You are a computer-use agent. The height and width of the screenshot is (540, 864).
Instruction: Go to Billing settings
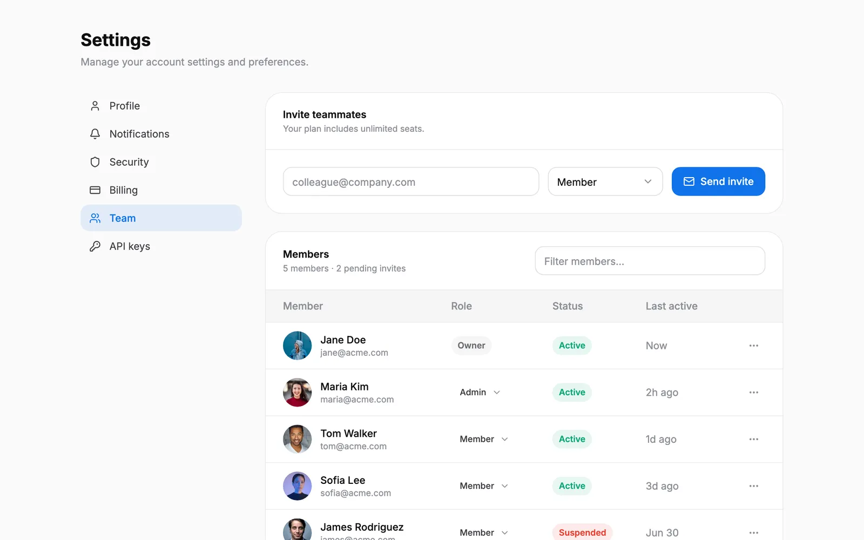click(161, 190)
